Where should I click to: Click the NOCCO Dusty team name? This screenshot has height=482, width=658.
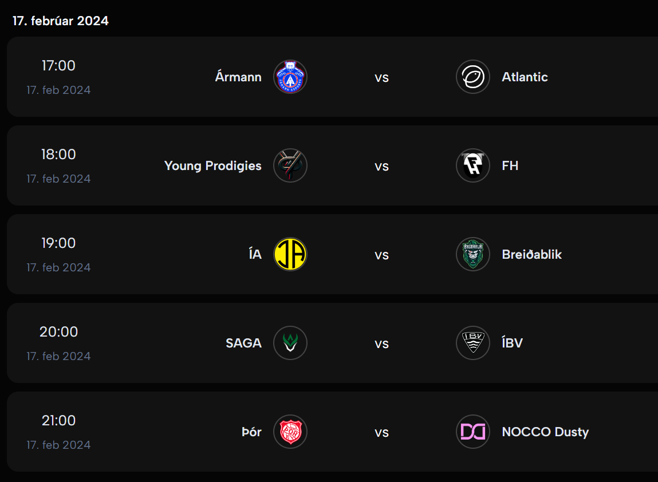[x=545, y=432]
